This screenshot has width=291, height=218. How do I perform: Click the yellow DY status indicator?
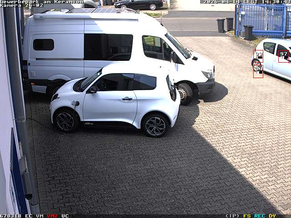pos(272,216)
